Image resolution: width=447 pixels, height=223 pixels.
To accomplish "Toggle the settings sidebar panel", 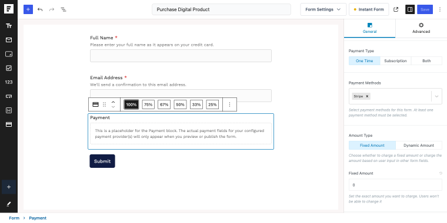I will point(410,9).
